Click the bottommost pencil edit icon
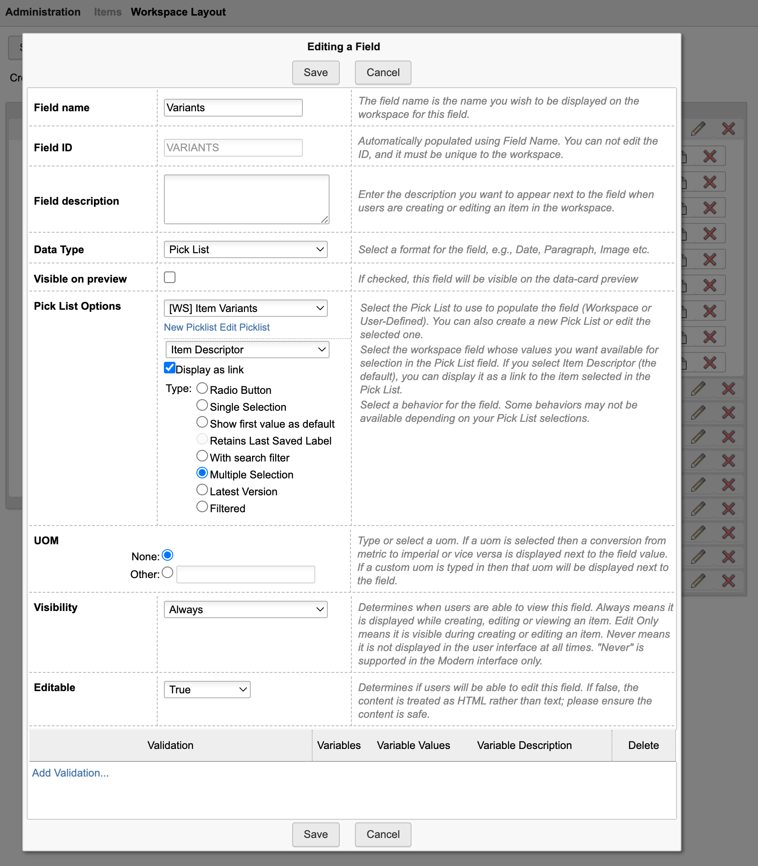 (698, 580)
